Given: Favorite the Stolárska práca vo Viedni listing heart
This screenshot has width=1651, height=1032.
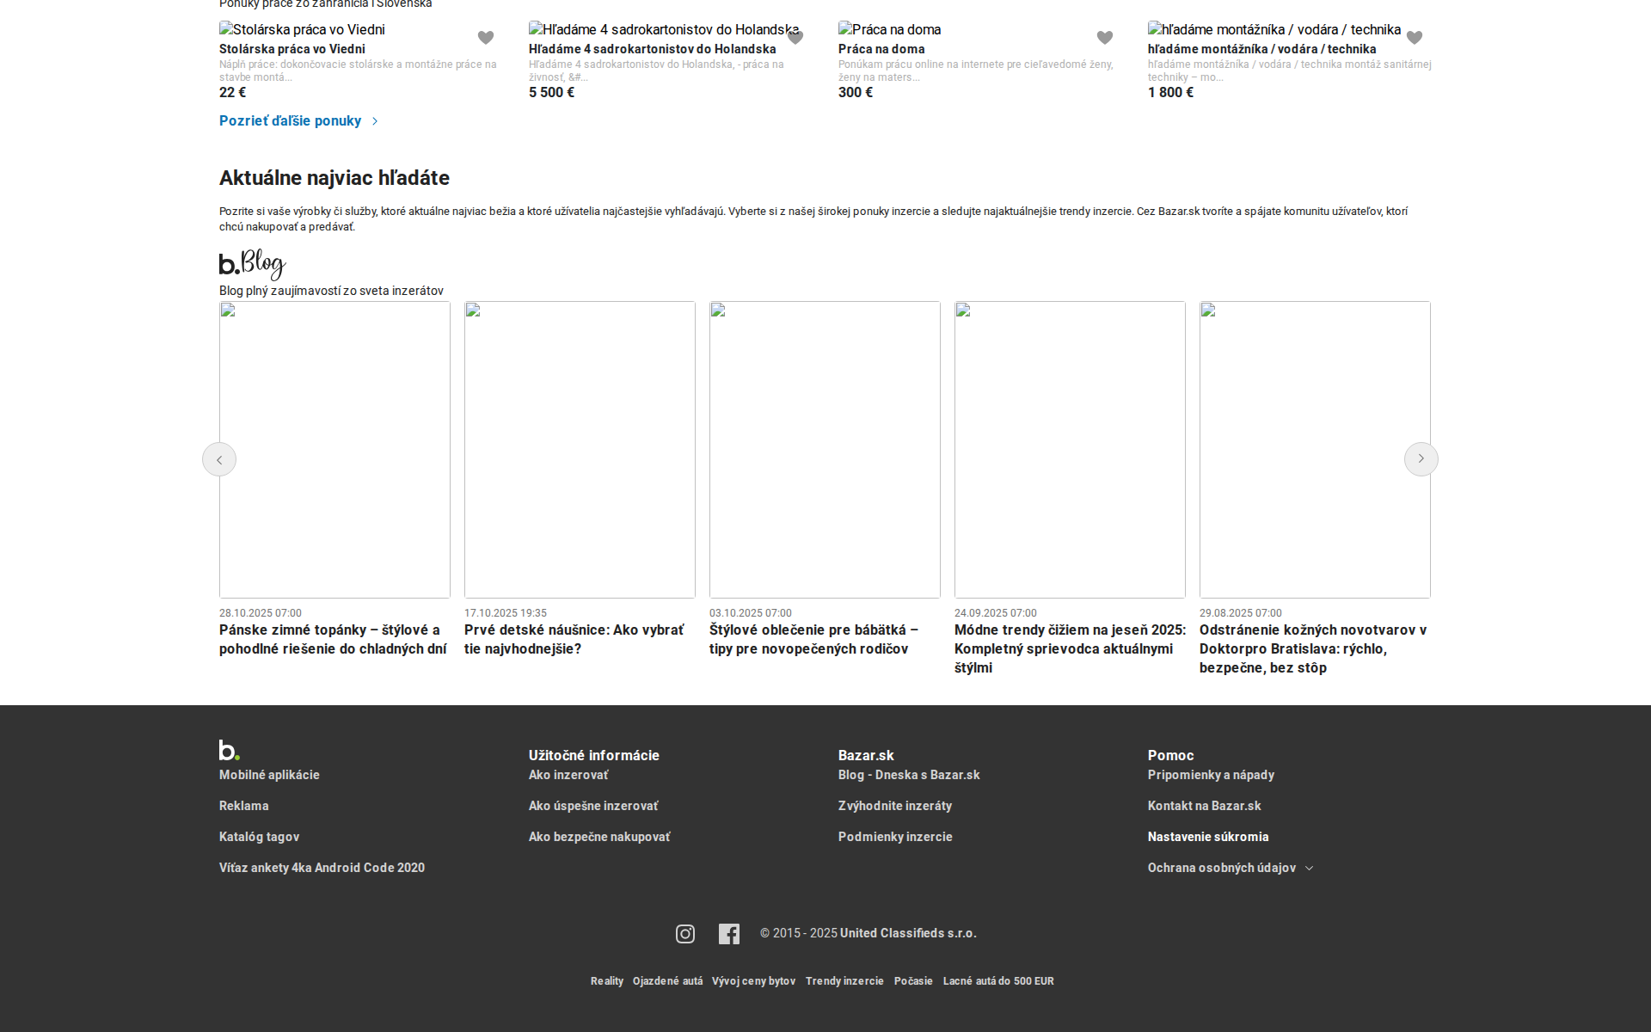Looking at the screenshot, I should [x=486, y=38].
